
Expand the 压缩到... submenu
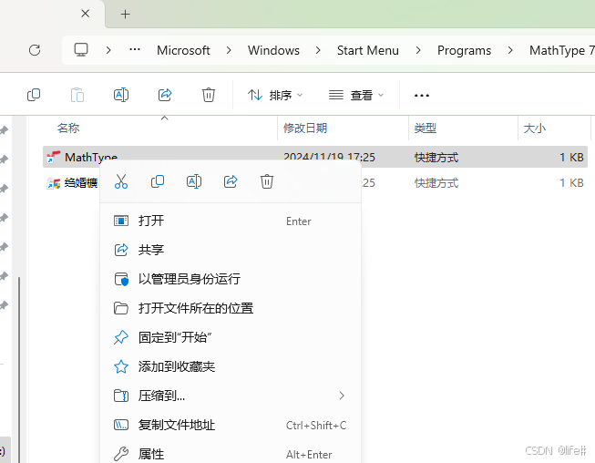[231, 396]
